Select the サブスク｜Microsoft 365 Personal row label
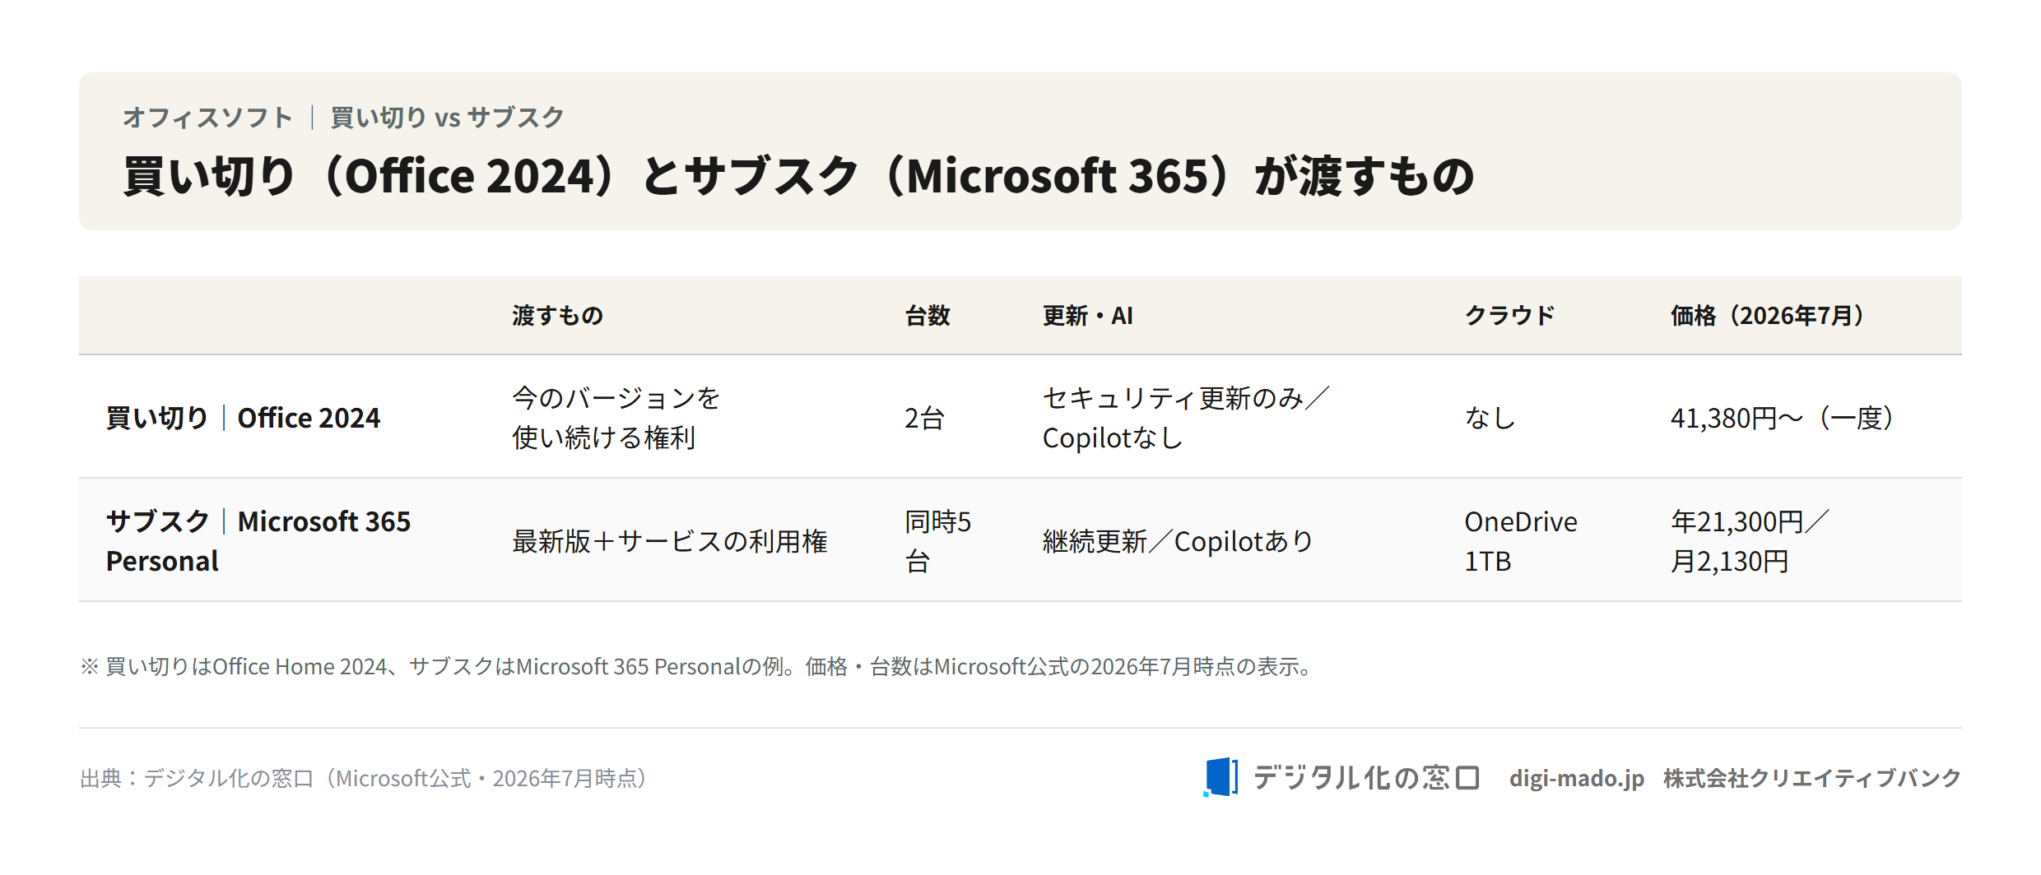The image size is (2041, 875). click(258, 541)
